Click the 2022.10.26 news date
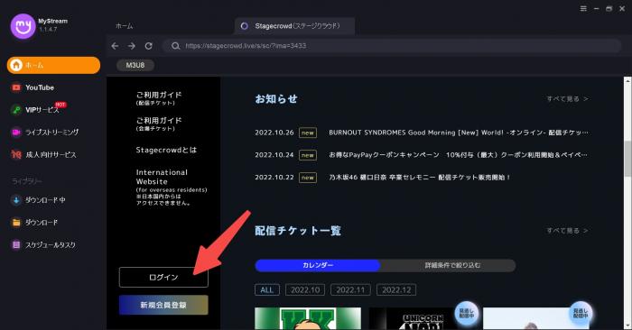 click(x=274, y=133)
